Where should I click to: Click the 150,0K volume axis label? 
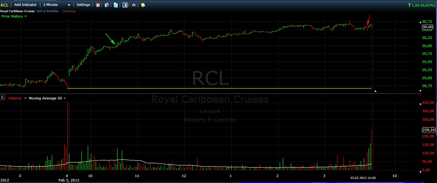(428, 145)
